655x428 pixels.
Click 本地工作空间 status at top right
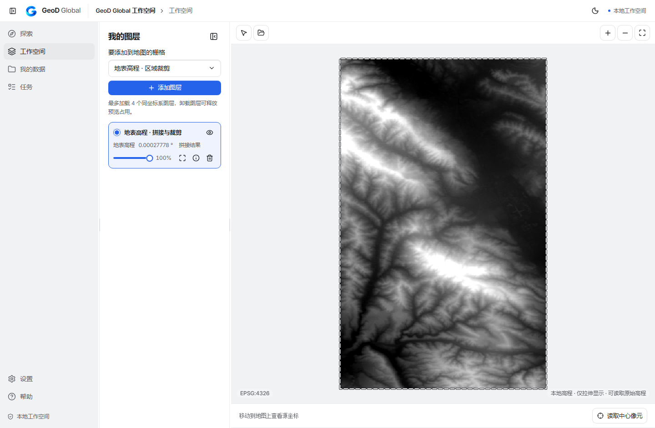pos(627,10)
